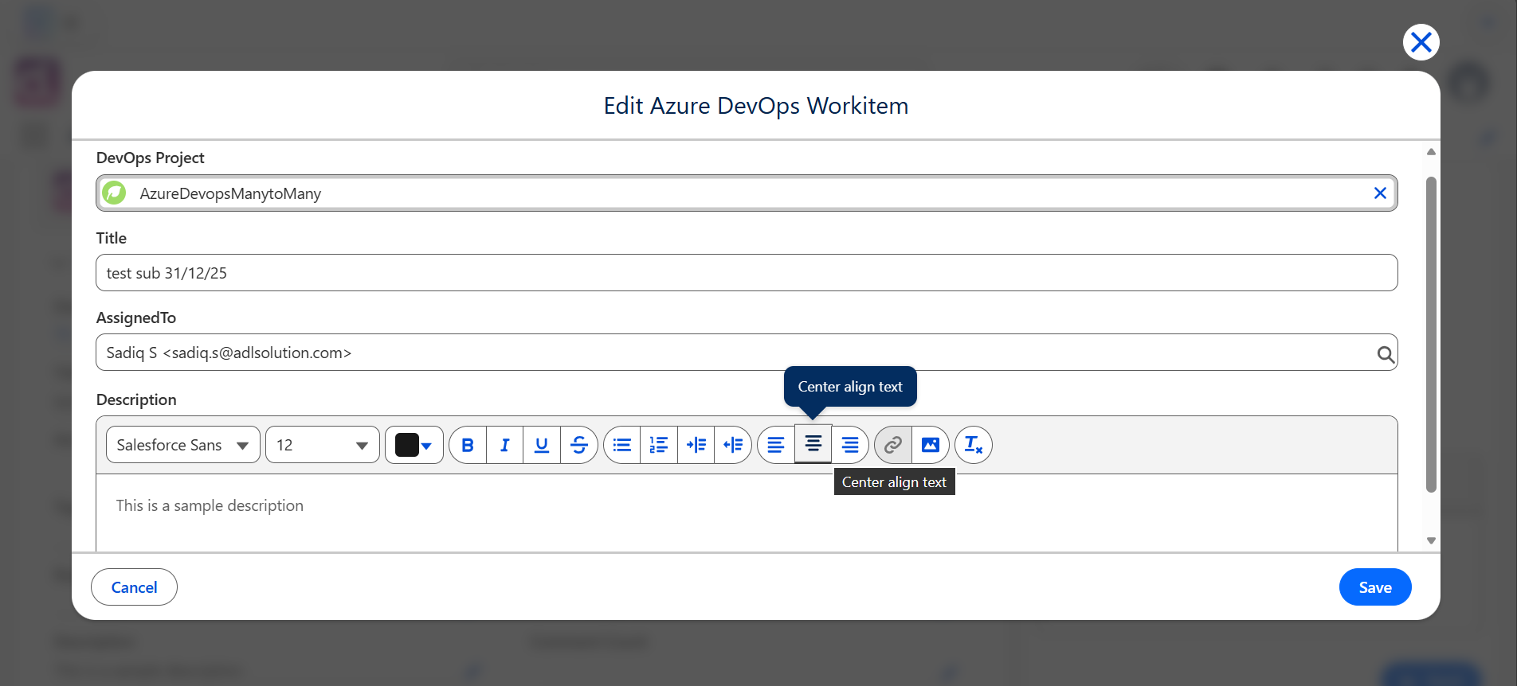Toggle Bold formatting in description toolbar
Image resolution: width=1517 pixels, height=686 pixels.
click(468, 445)
